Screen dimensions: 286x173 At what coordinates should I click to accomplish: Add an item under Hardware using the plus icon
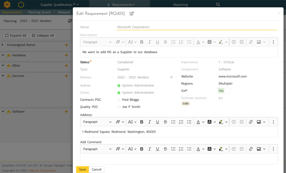pyautogui.click(x=66, y=55)
